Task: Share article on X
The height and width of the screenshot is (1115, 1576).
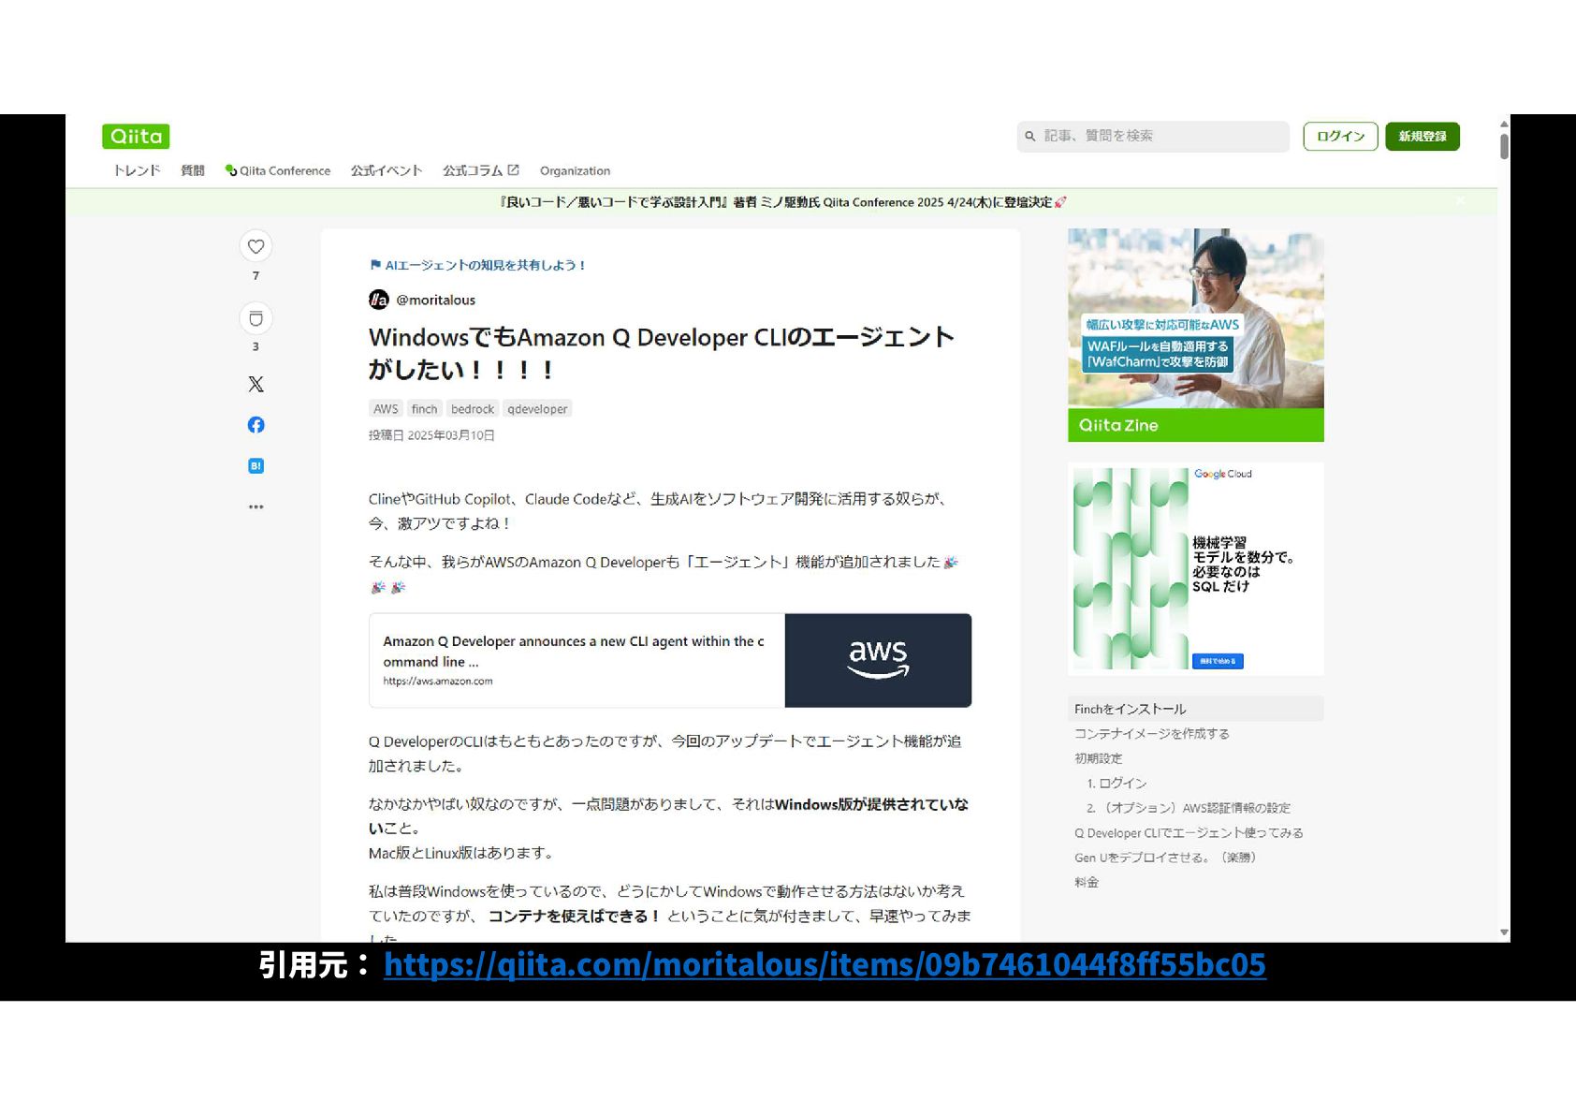Action: (255, 384)
